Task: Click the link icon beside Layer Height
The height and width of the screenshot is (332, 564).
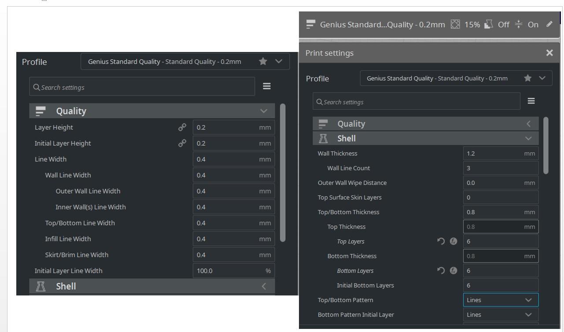Action: [x=182, y=127]
